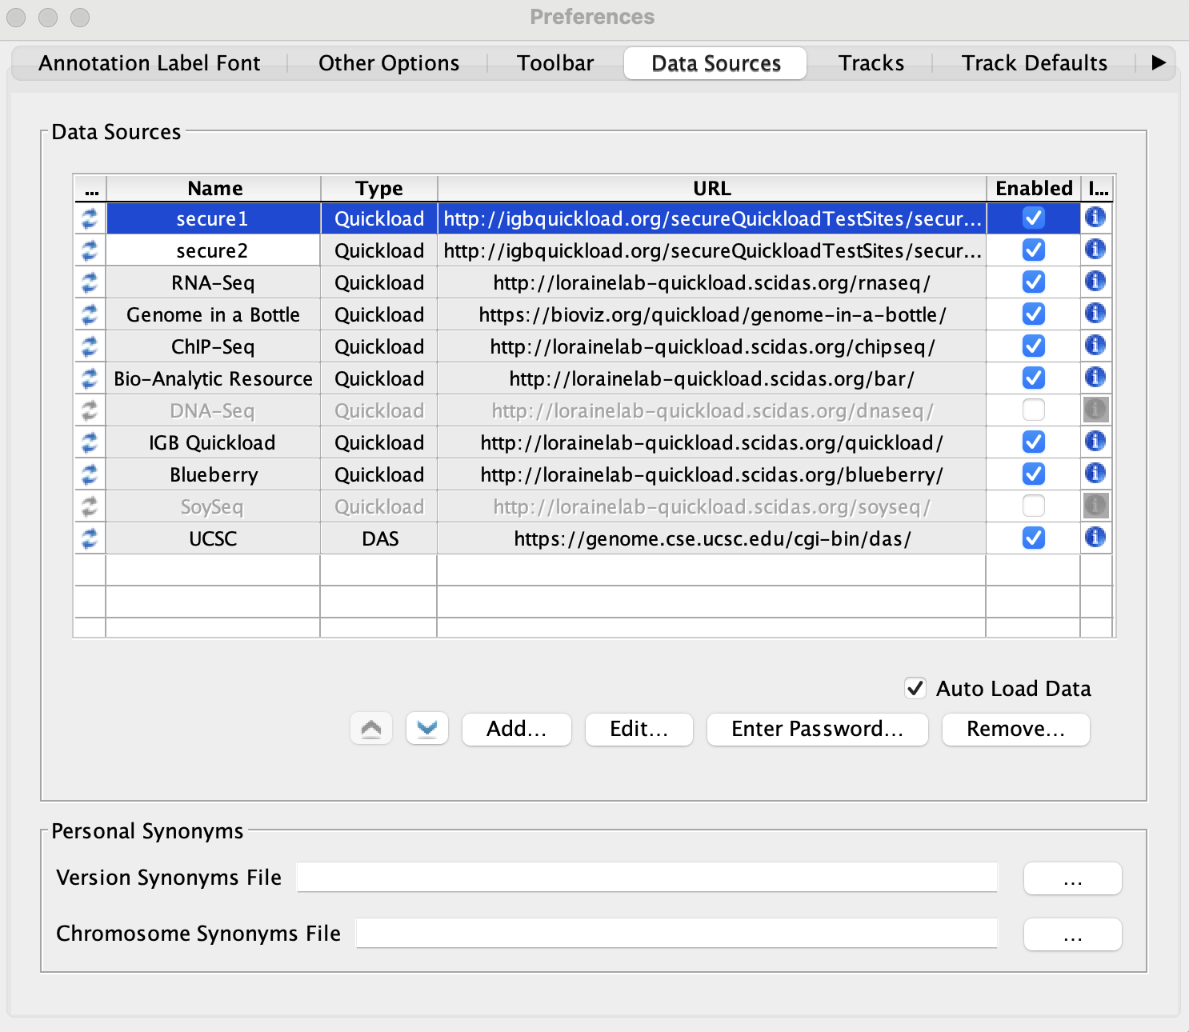The image size is (1189, 1032).
Task: Move selected source down with arrow button
Action: point(427,729)
